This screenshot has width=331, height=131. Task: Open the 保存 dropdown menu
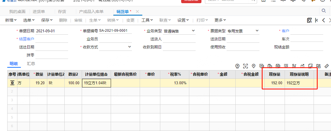point(47,20)
